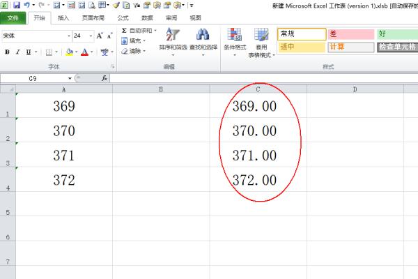The height and width of the screenshot is (279, 418).
Task: Click cell A1 containing 369
Action: pyautogui.click(x=64, y=105)
